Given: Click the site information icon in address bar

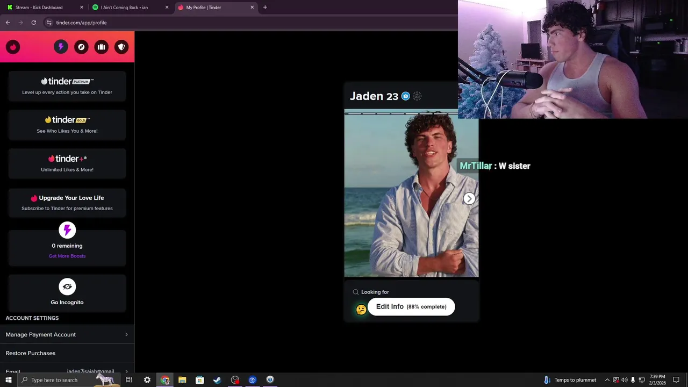Looking at the screenshot, I should (49, 23).
